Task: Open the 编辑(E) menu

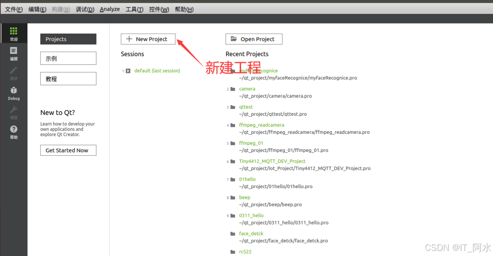Action: click(37, 9)
